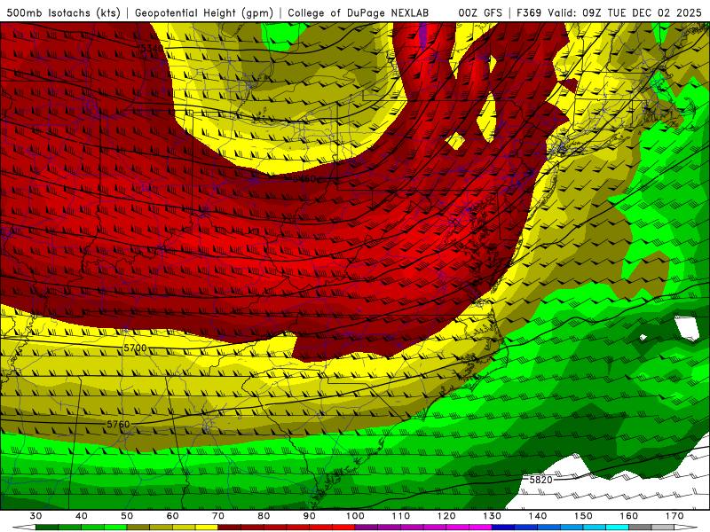Click the 90 label on the color scale

click(310, 516)
